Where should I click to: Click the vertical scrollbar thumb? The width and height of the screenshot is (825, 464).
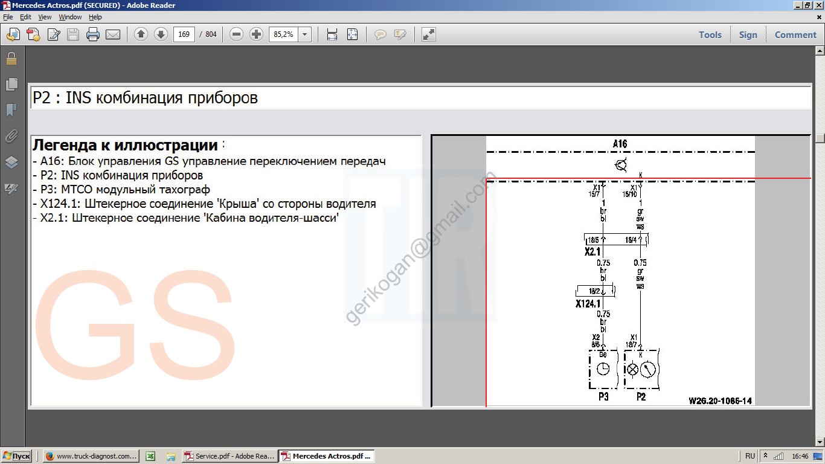pos(820,138)
